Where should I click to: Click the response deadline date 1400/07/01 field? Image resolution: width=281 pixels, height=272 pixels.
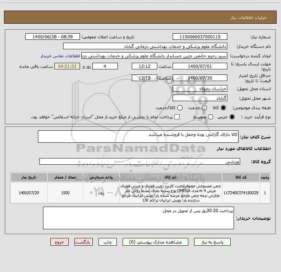coord(200,66)
